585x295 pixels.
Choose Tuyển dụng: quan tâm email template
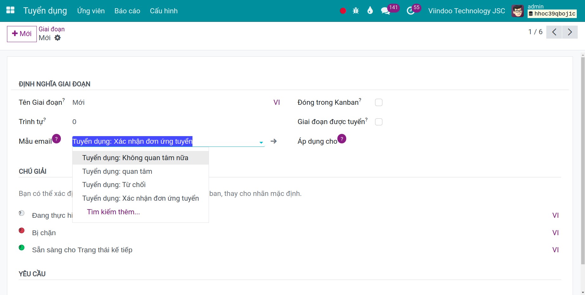[x=117, y=171]
